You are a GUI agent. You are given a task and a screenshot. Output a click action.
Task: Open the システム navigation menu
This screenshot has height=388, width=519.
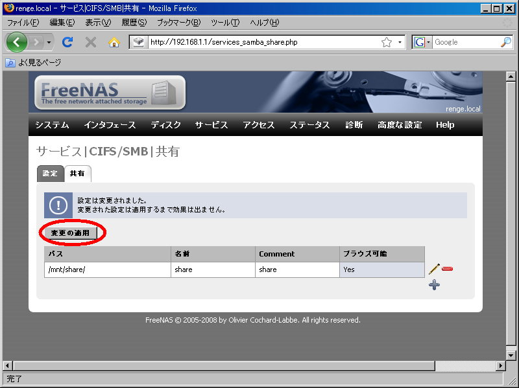[52, 125]
